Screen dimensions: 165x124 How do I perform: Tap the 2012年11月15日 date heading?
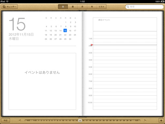tap(21, 34)
